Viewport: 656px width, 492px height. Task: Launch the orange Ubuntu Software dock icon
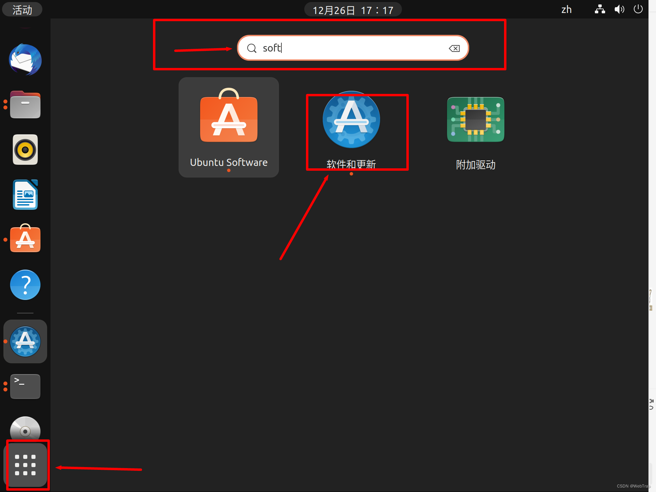click(25, 239)
